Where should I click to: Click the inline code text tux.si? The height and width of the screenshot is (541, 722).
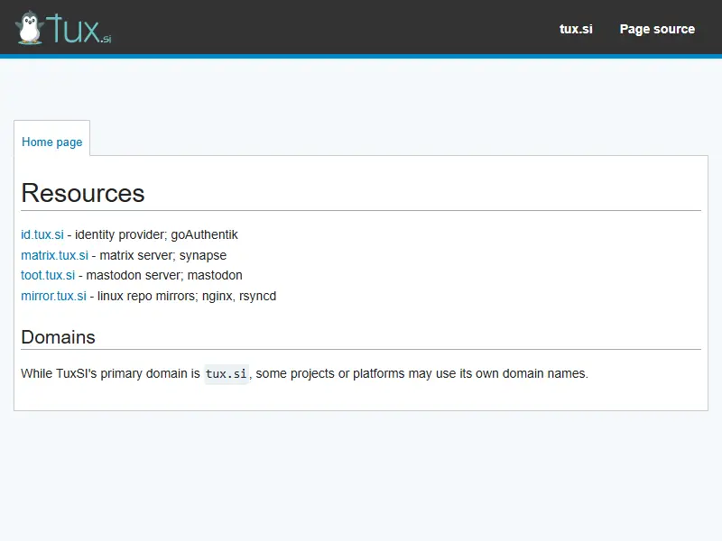point(227,373)
